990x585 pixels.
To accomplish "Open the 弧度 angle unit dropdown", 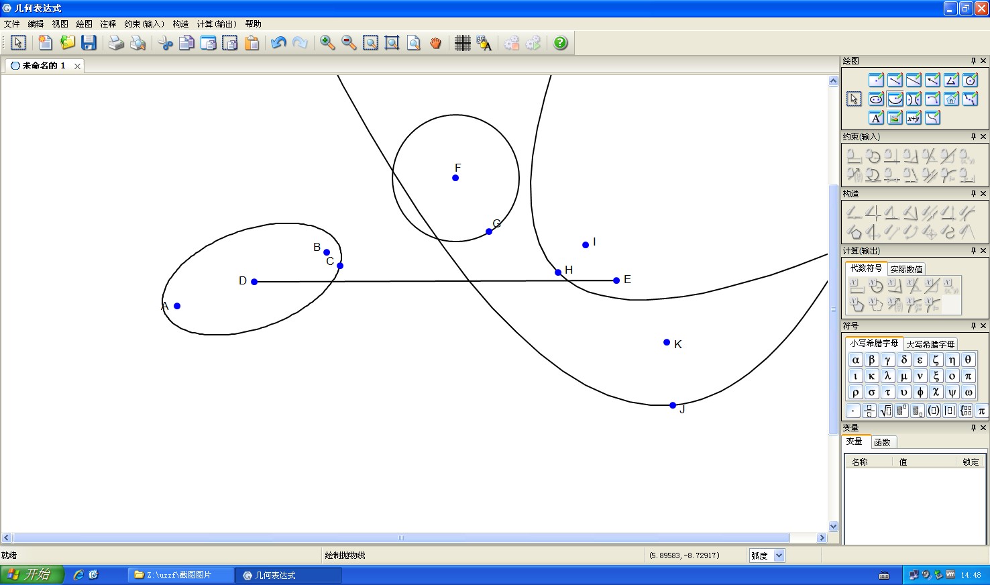I will pyautogui.click(x=779, y=555).
